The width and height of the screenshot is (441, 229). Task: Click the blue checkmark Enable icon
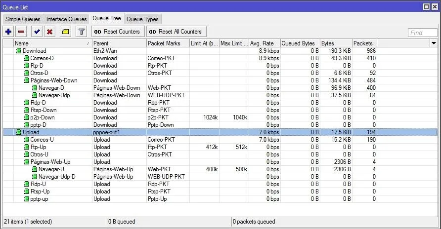click(x=37, y=32)
